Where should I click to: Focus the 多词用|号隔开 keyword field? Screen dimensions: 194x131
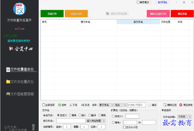[136, 105]
